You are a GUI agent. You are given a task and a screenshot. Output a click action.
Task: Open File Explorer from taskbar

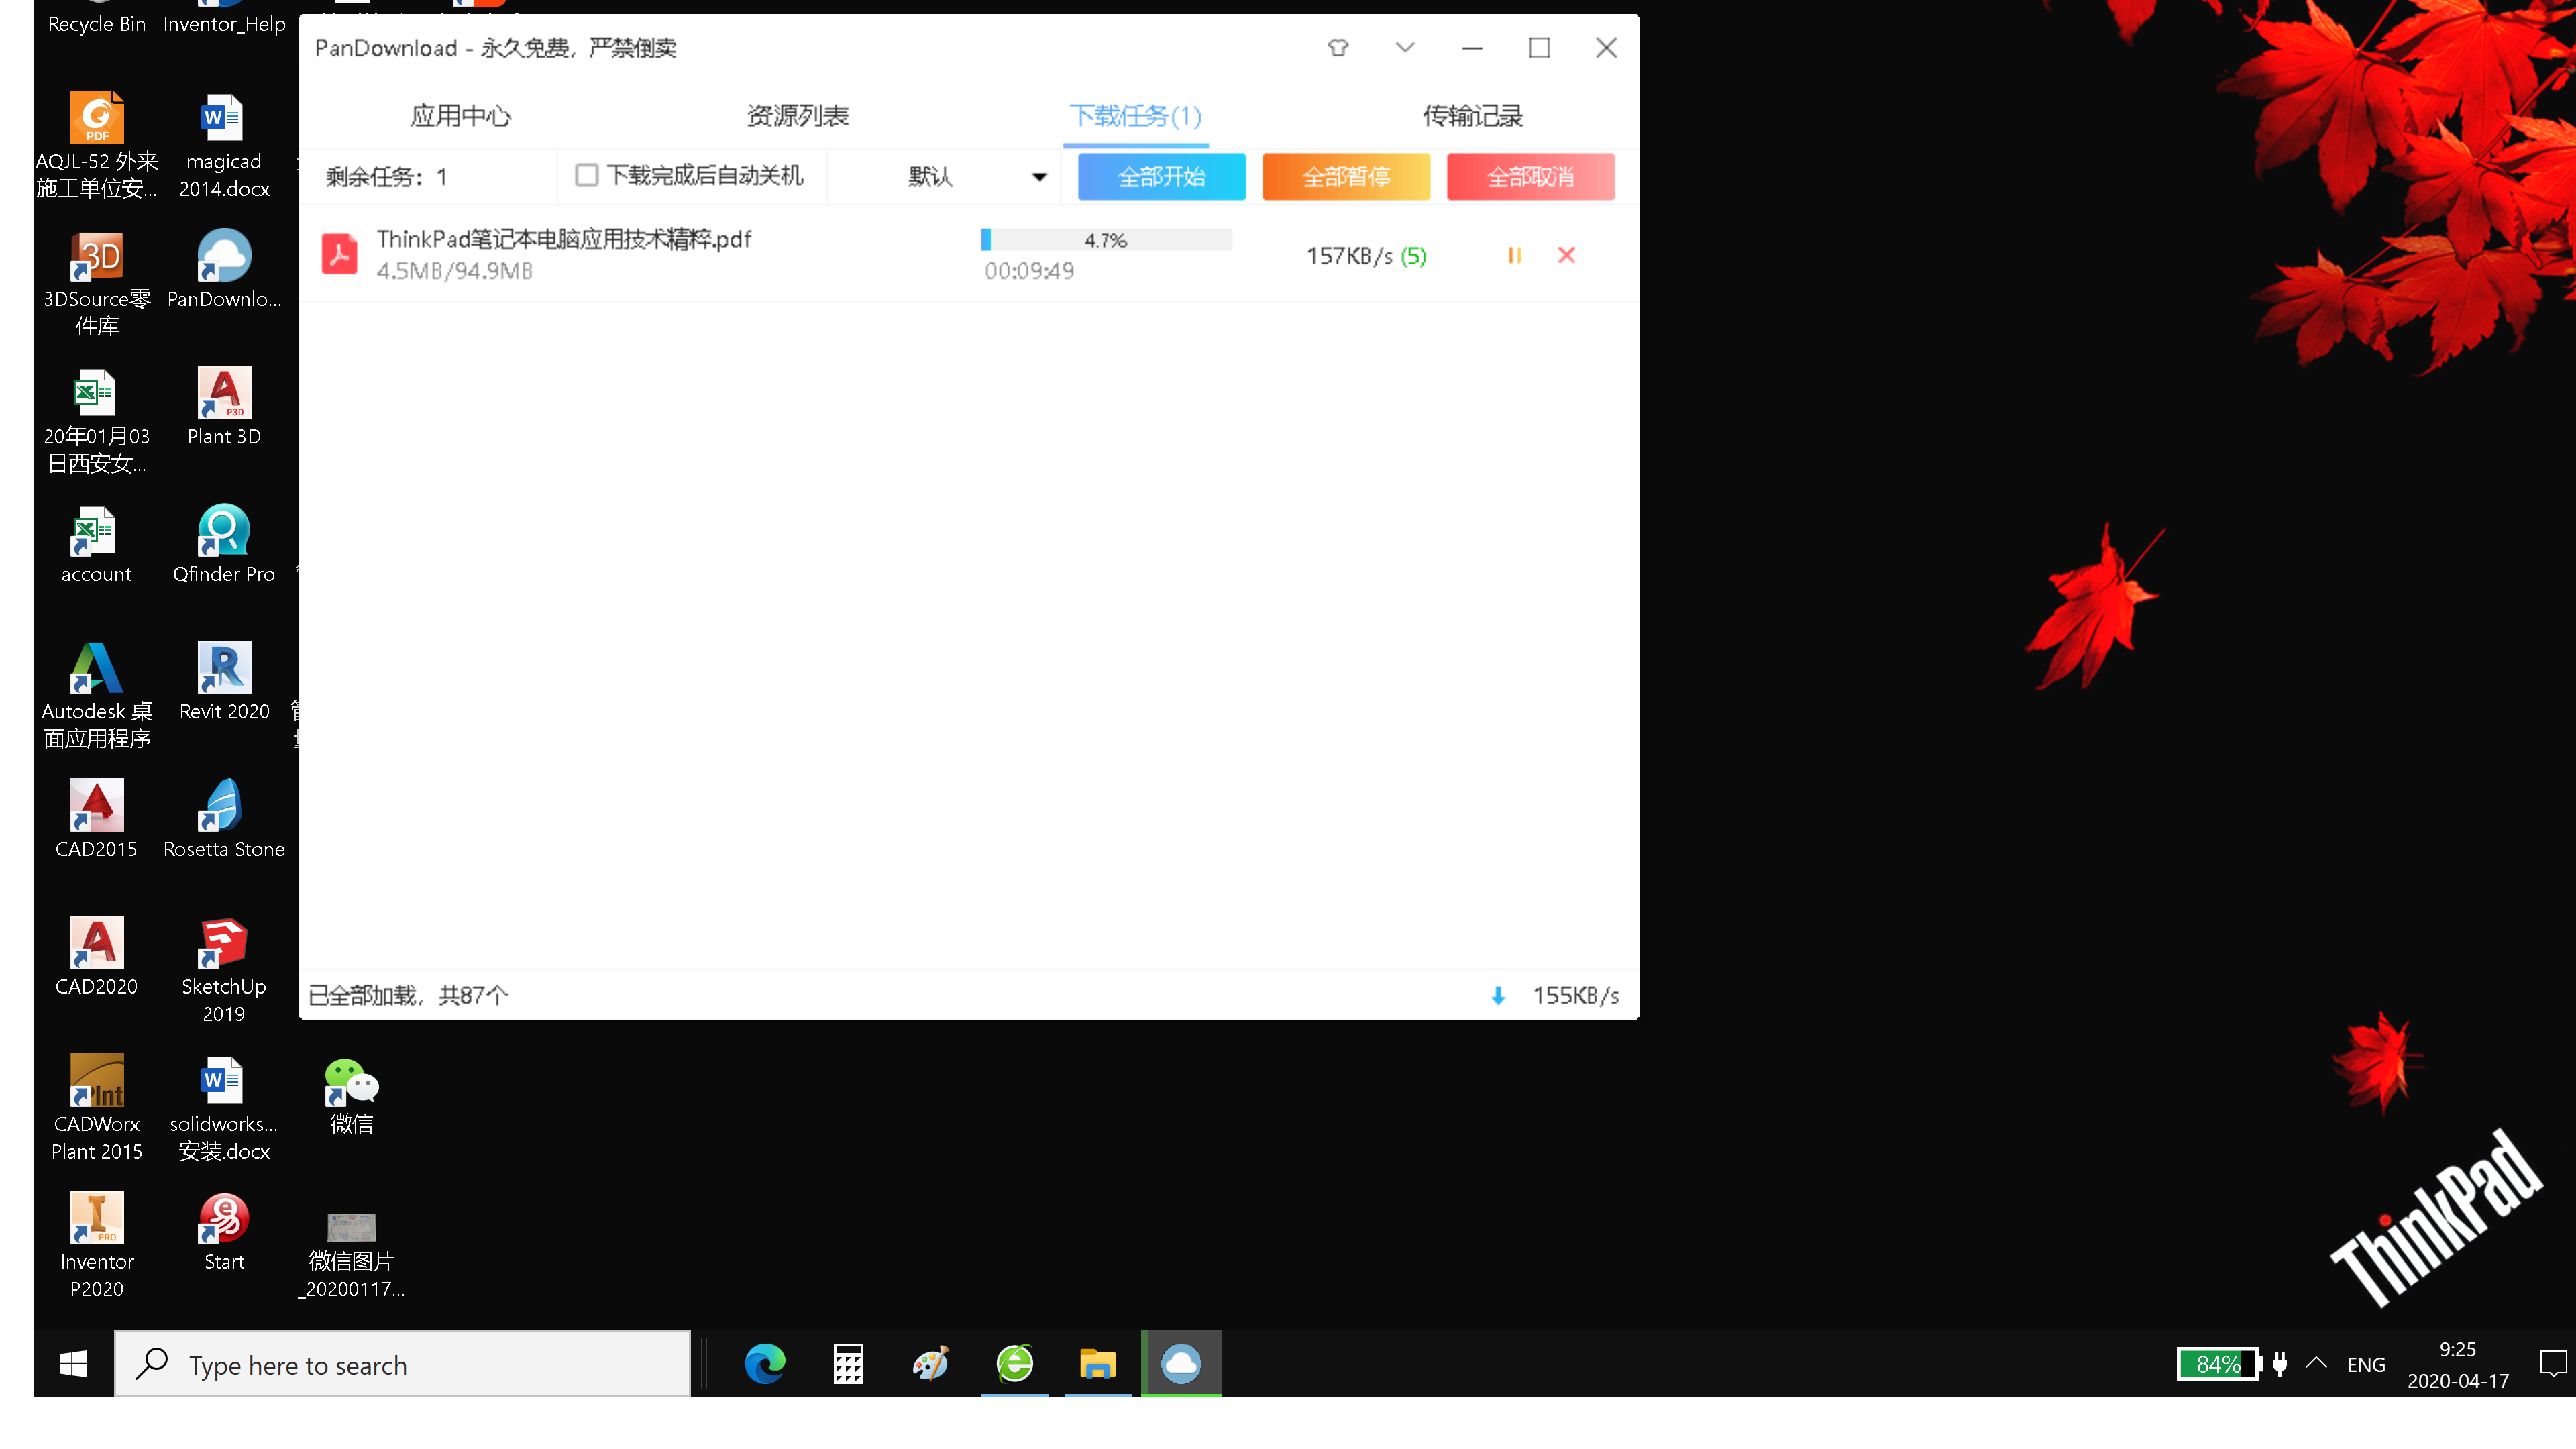pos(1098,1364)
